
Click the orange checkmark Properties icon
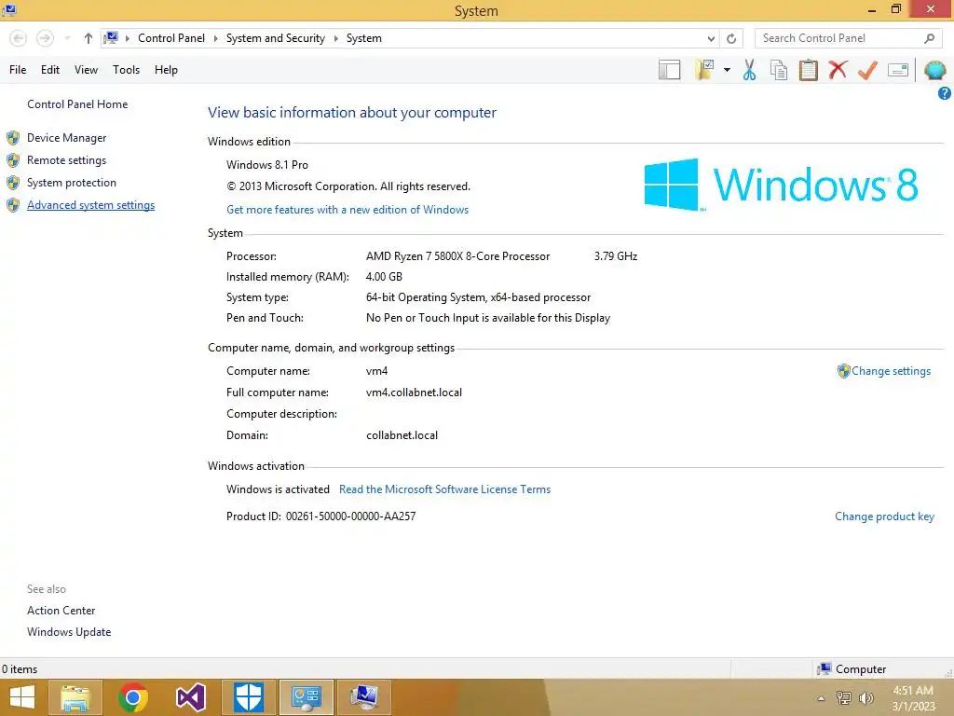click(867, 69)
